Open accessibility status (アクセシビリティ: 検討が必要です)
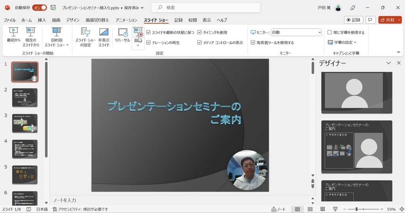The height and width of the screenshot is (213, 405). pos(80,209)
